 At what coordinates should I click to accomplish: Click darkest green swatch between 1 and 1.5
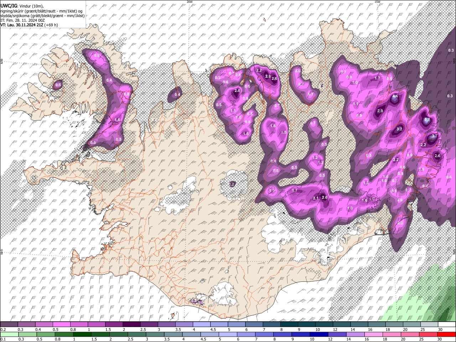[x=82, y=334]
